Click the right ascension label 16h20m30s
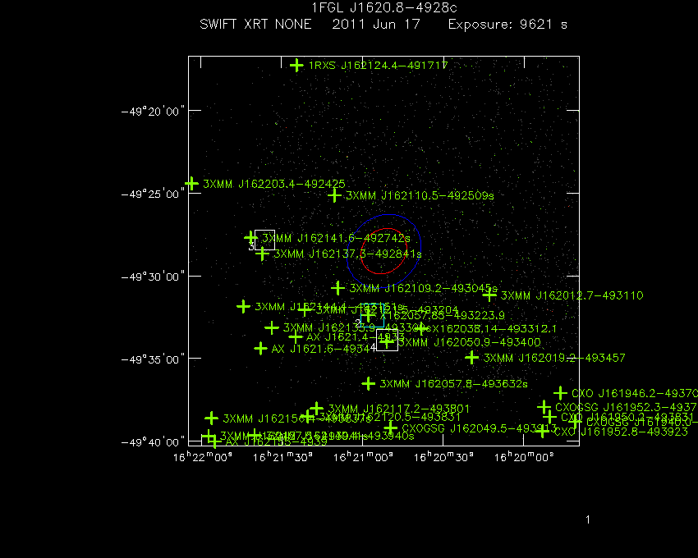This screenshot has width=698, height=558. (443, 457)
